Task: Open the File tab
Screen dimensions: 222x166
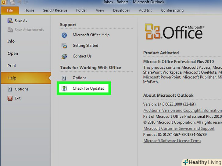Action: (x=10, y=10)
